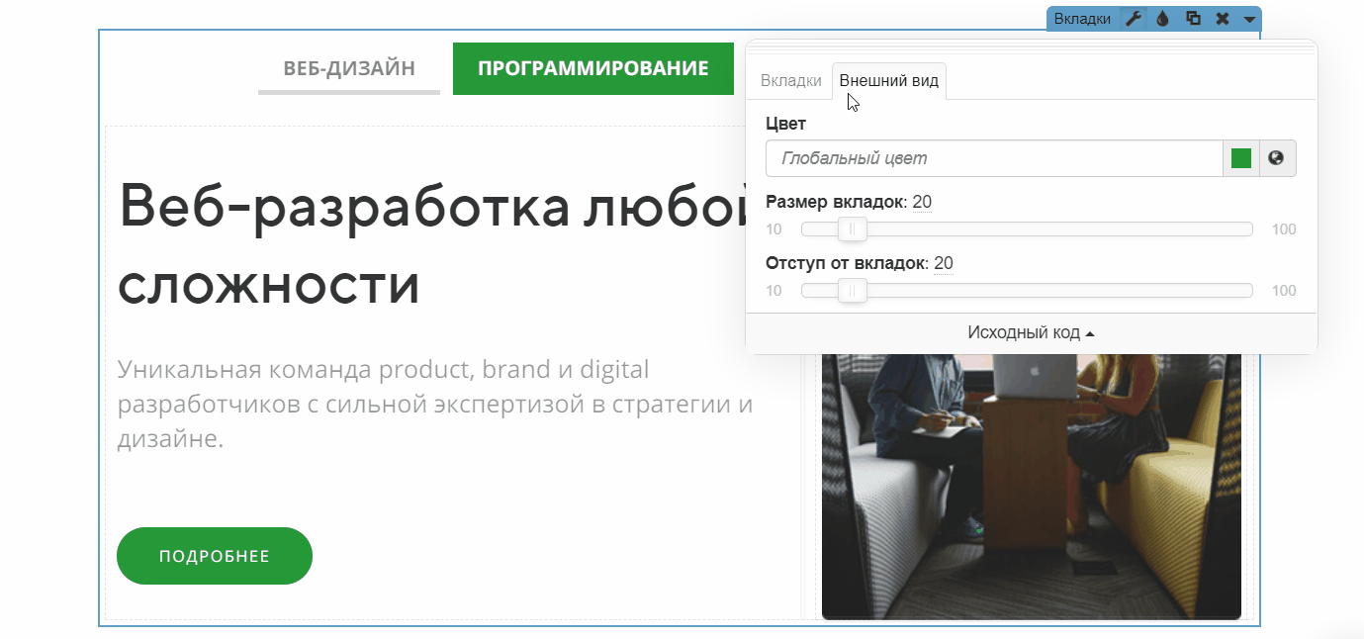Open the ВЕБ-ДИЗАЙН page tab
The width and height of the screenshot is (1364, 639).
(348, 68)
